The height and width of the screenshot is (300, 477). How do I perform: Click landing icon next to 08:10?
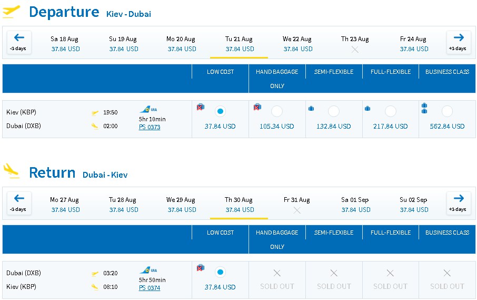[x=95, y=287]
